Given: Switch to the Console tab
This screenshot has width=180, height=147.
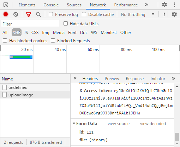Looking at the screenshot, I should [51, 5].
